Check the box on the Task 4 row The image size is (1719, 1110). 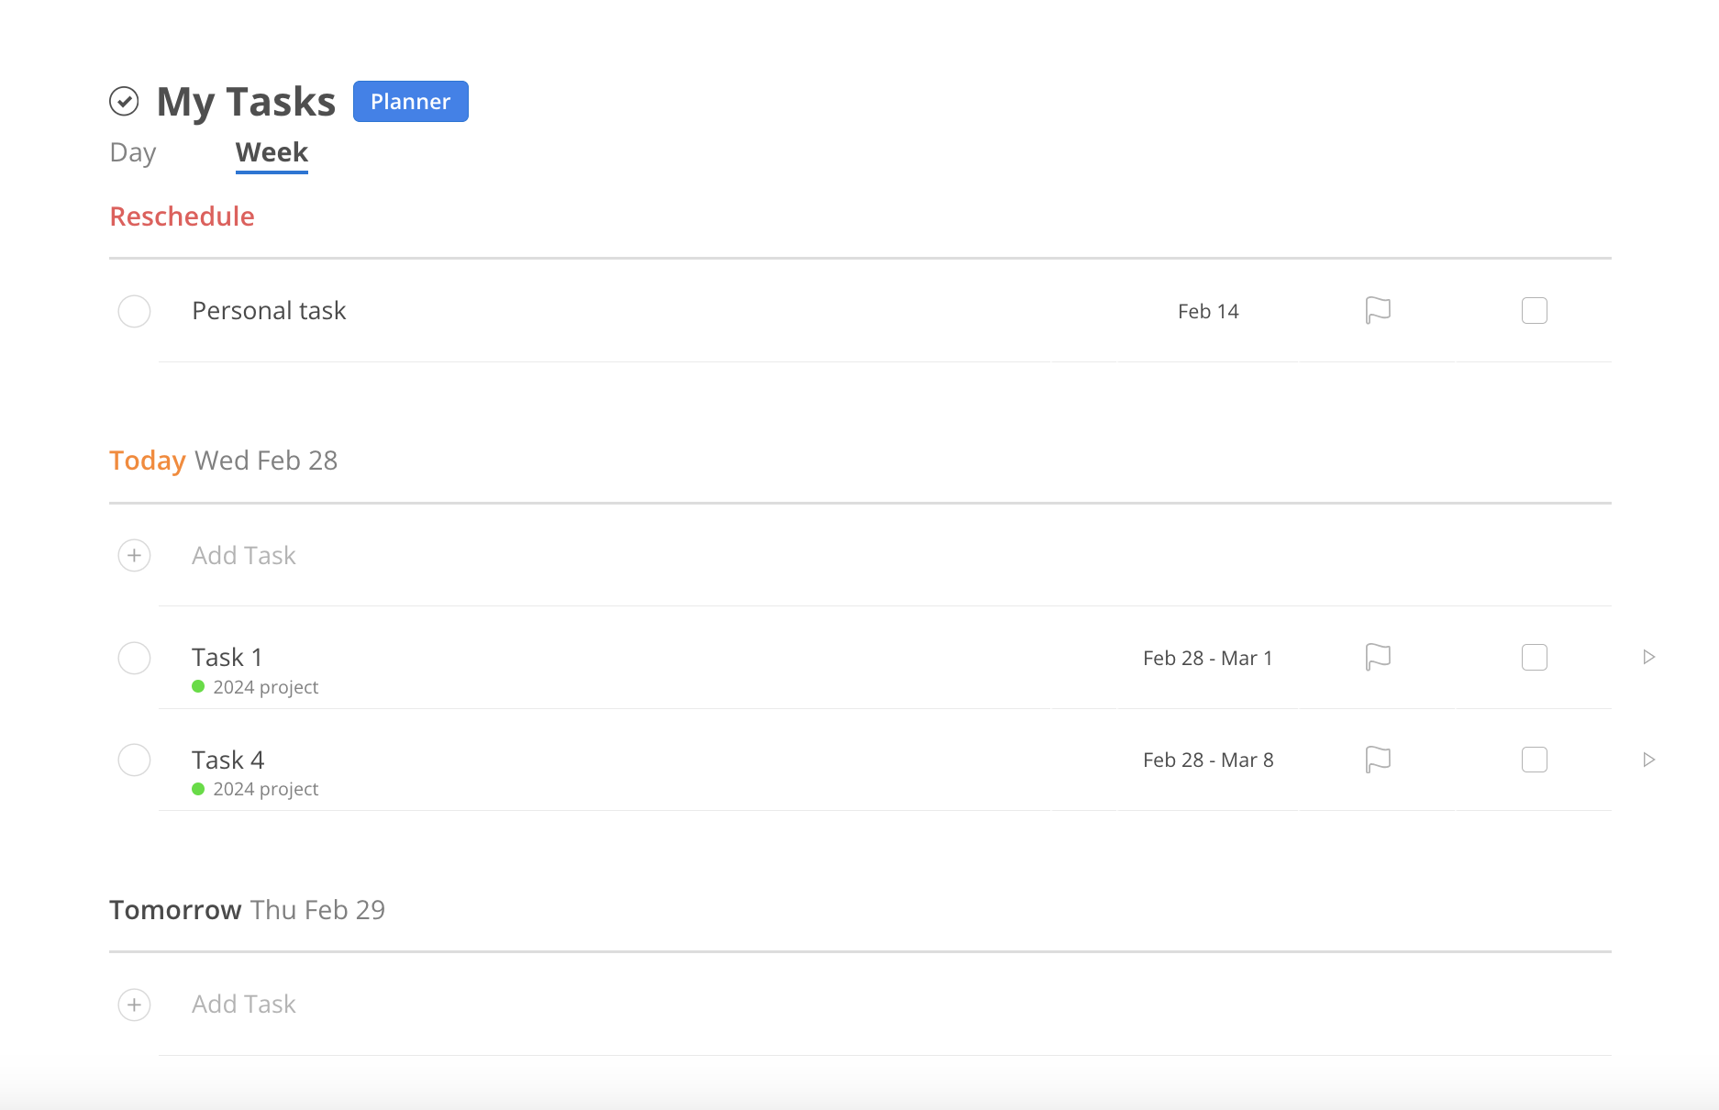pyautogui.click(x=1534, y=759)
